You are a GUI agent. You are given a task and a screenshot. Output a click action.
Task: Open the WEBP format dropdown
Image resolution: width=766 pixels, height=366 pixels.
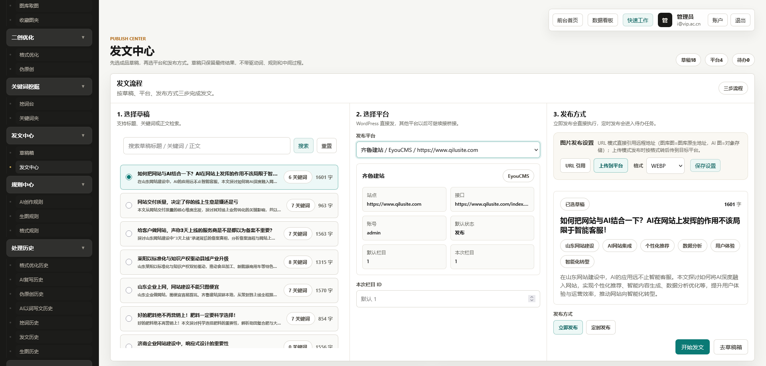tap(665, 166)
